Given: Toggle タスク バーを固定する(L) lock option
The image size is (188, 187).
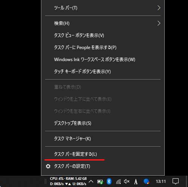Looking at the screenshot, I should pos(103,154).
